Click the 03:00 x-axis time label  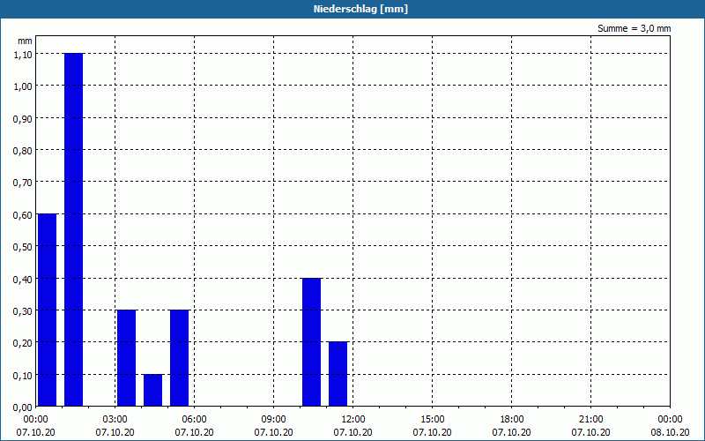coord(115,420)
